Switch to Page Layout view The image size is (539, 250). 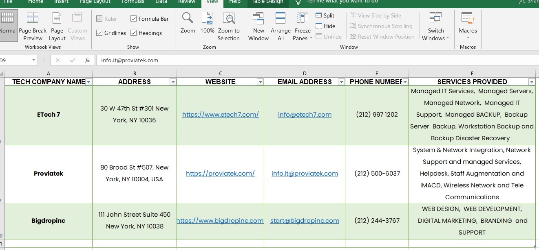pyautogui.click(x=57, y=26)
